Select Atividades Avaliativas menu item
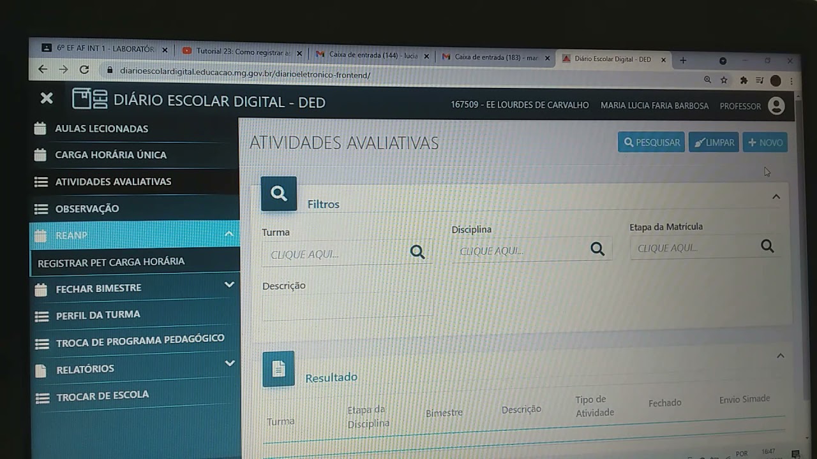 pos(113,182)
